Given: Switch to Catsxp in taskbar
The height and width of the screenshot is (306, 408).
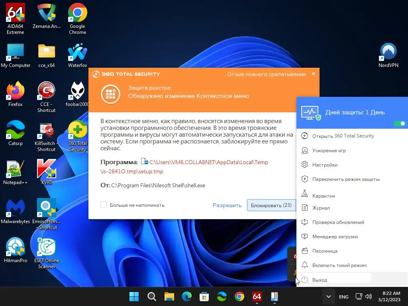Looking at the screenshot, I should coord(222,296).
